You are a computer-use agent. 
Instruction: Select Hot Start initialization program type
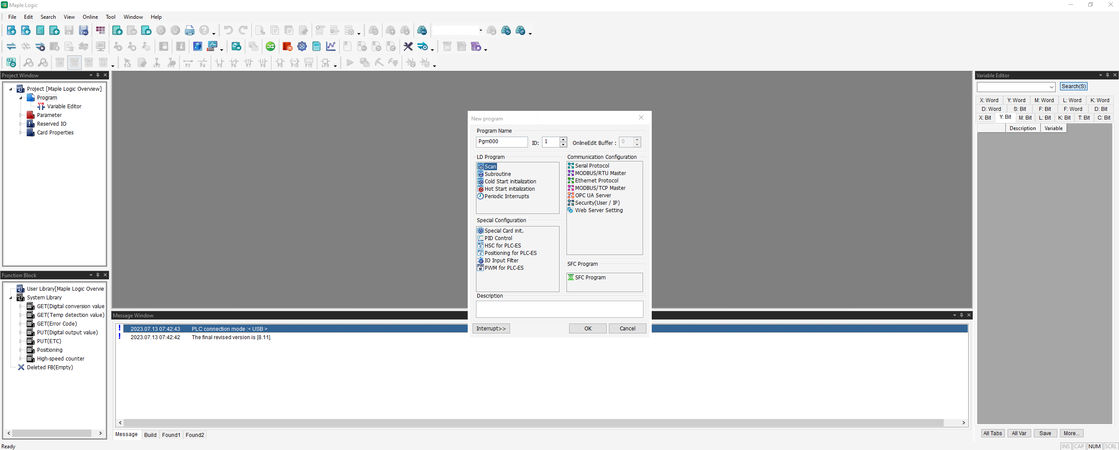coord(509,189)
